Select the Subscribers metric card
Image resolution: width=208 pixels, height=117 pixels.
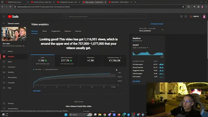click(91, 61)
